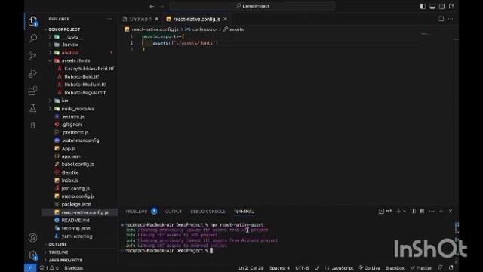
Task: Customize layout icon in title bar
Action: click(451, 6)
